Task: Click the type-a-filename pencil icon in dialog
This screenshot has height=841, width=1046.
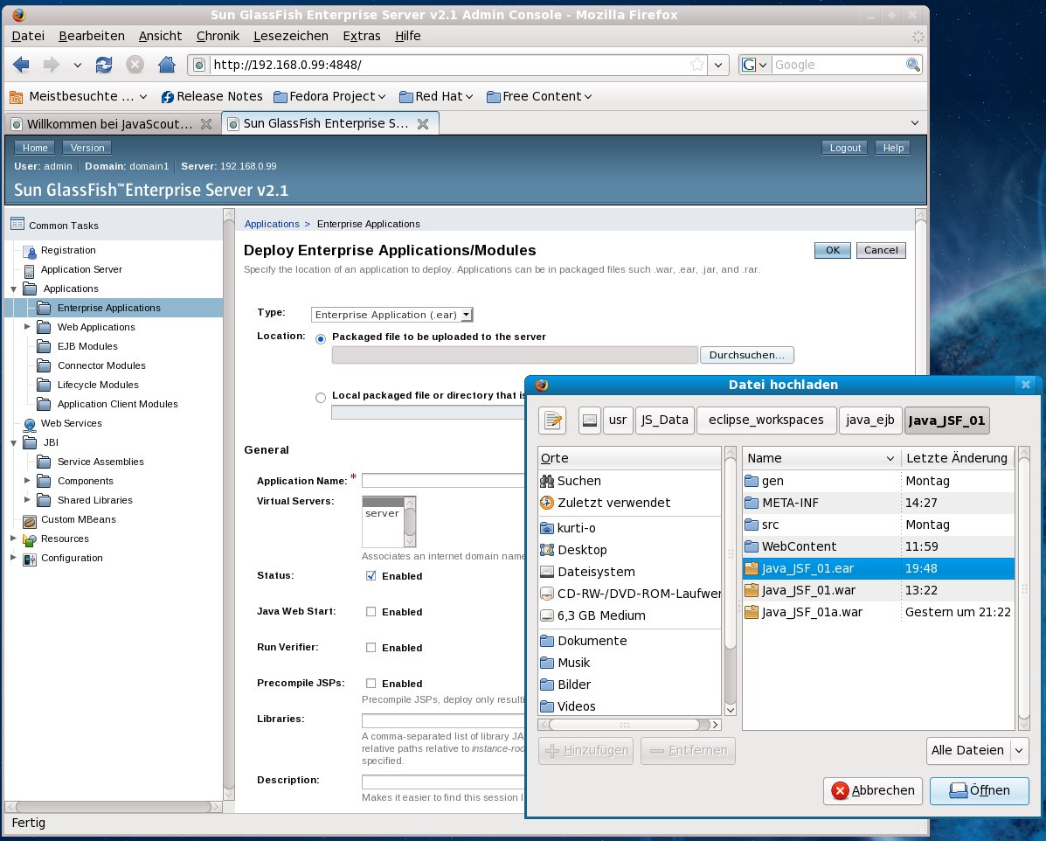Action: click(x=552, y=420)
